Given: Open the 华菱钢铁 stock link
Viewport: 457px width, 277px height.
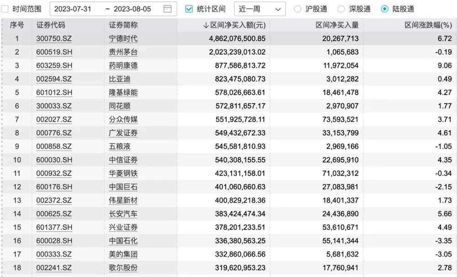Looking at the screenshot, I should (123, 174).
